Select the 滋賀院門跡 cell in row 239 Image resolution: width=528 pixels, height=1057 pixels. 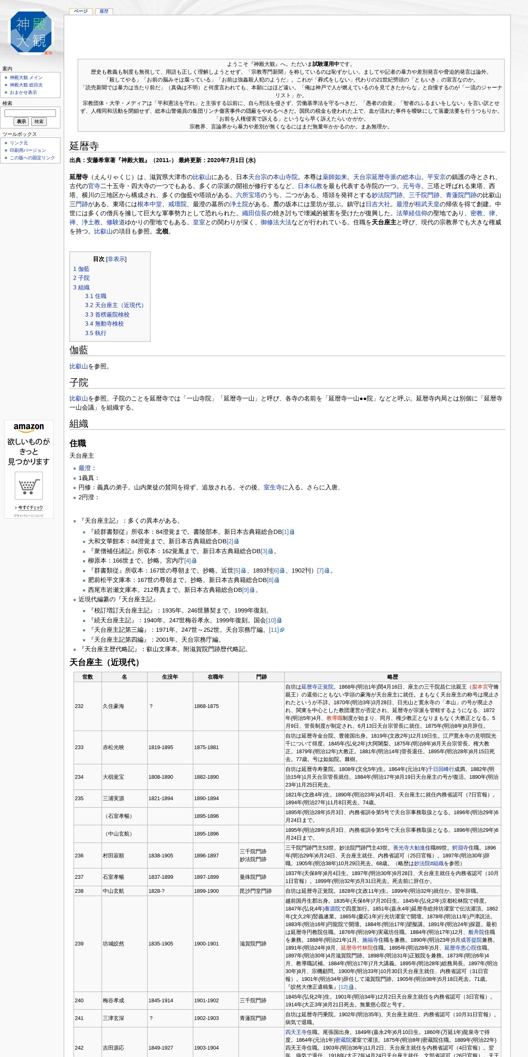(262, 944)
